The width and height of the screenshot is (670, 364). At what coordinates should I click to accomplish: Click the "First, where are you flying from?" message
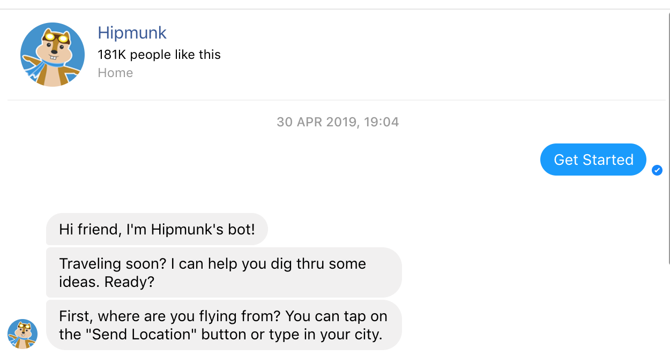pos(224,325)
